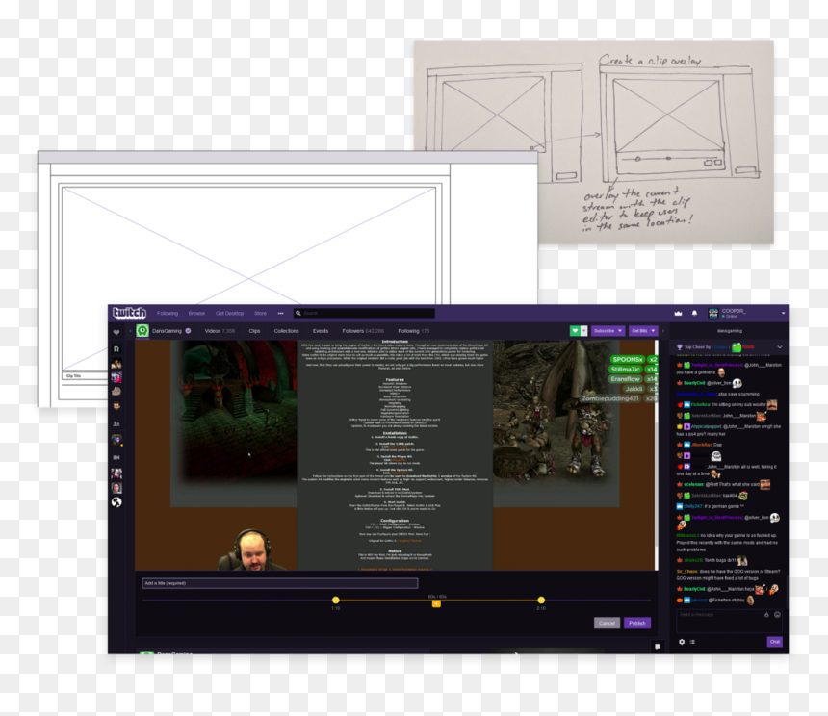Click the Top Cheer trophy icon

click(x=680, y=347)
